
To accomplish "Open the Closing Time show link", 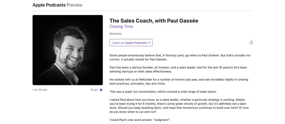I will (x=121, y=27).
